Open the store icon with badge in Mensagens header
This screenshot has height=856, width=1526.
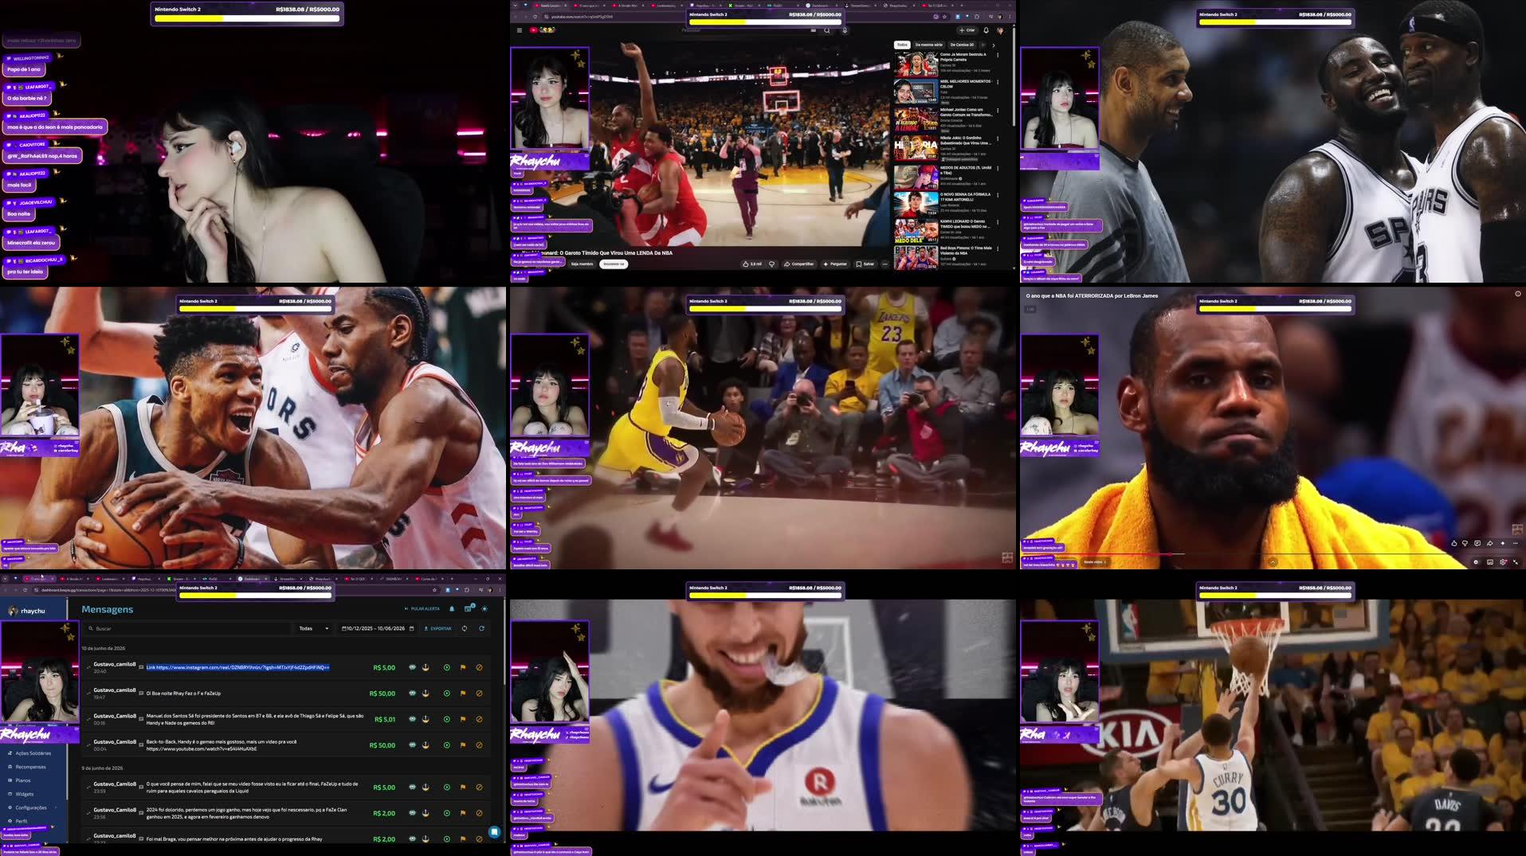469,608
